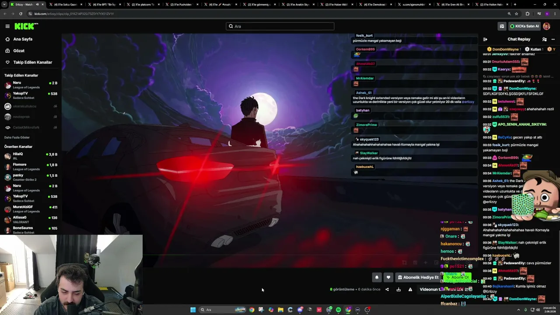Expand Daha Fazla Göster in sidebar

tap(17, 137)
